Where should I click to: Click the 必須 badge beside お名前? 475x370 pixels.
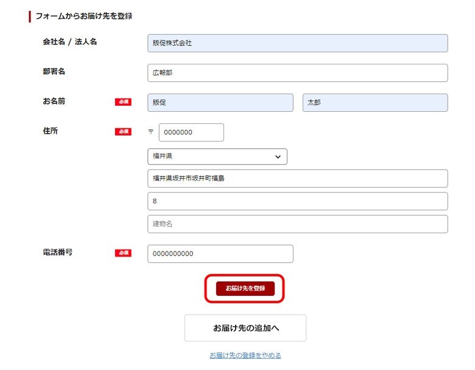click(x=123, y=102)
